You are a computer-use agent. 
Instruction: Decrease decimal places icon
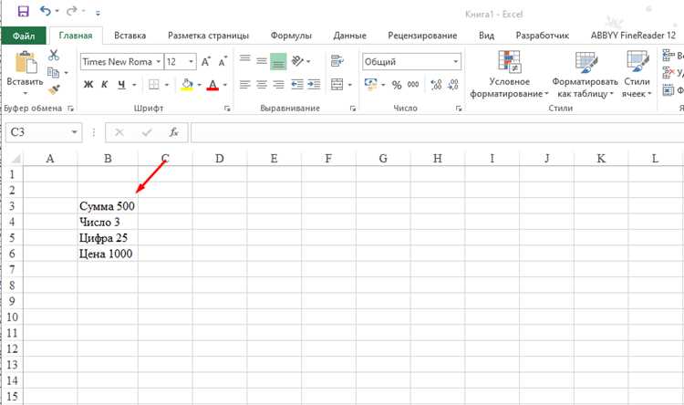[x=453, y=84]
